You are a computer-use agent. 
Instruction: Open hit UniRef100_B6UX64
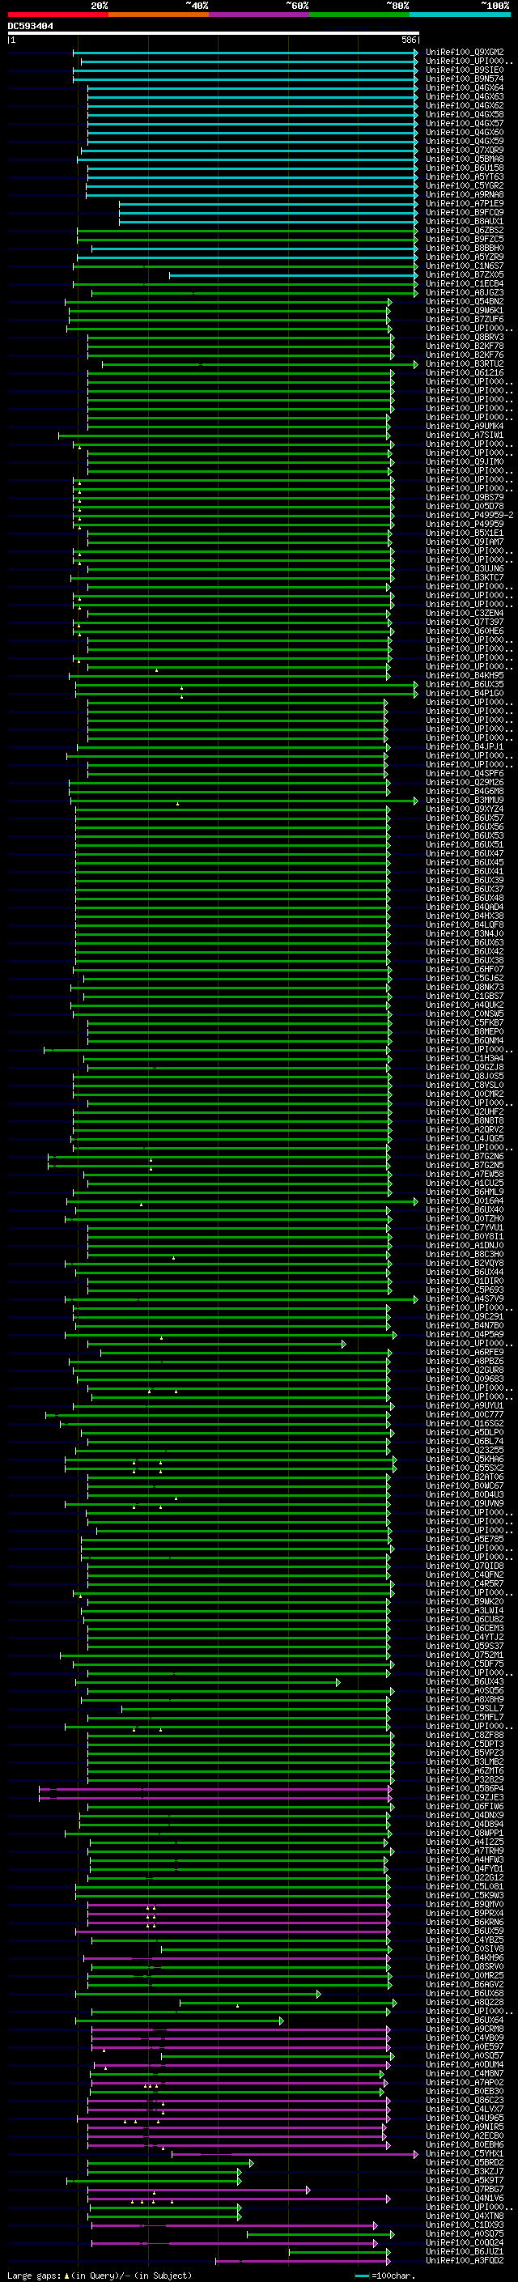465,2020
